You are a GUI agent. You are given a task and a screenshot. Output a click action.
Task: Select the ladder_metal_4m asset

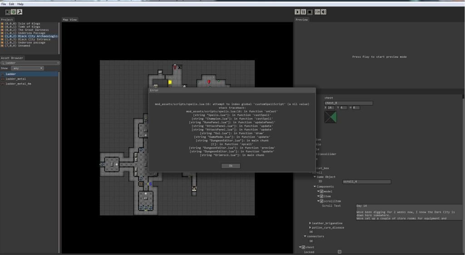point(29,84)
